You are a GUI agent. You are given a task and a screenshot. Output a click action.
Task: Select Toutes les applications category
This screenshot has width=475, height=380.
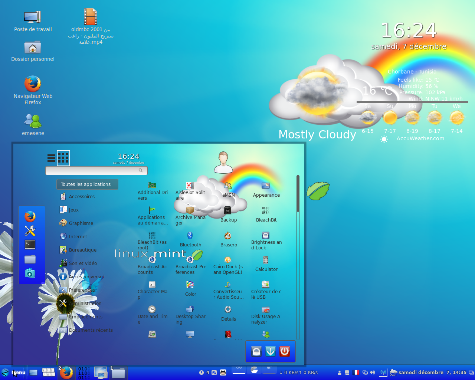[87, 184]
